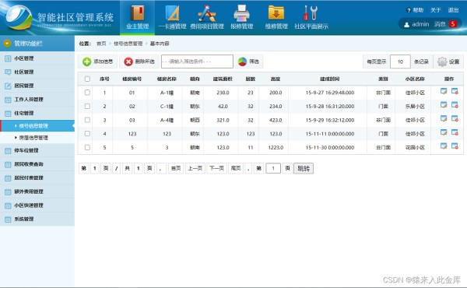Expand 小区管理 in the sidebar

[x=37, y=58]
